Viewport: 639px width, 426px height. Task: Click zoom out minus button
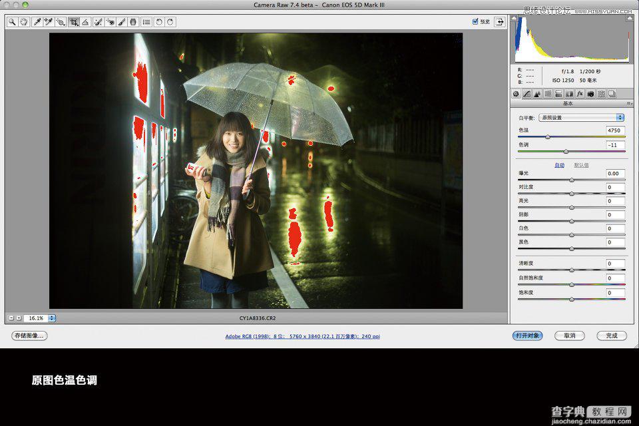click(11, 318)
